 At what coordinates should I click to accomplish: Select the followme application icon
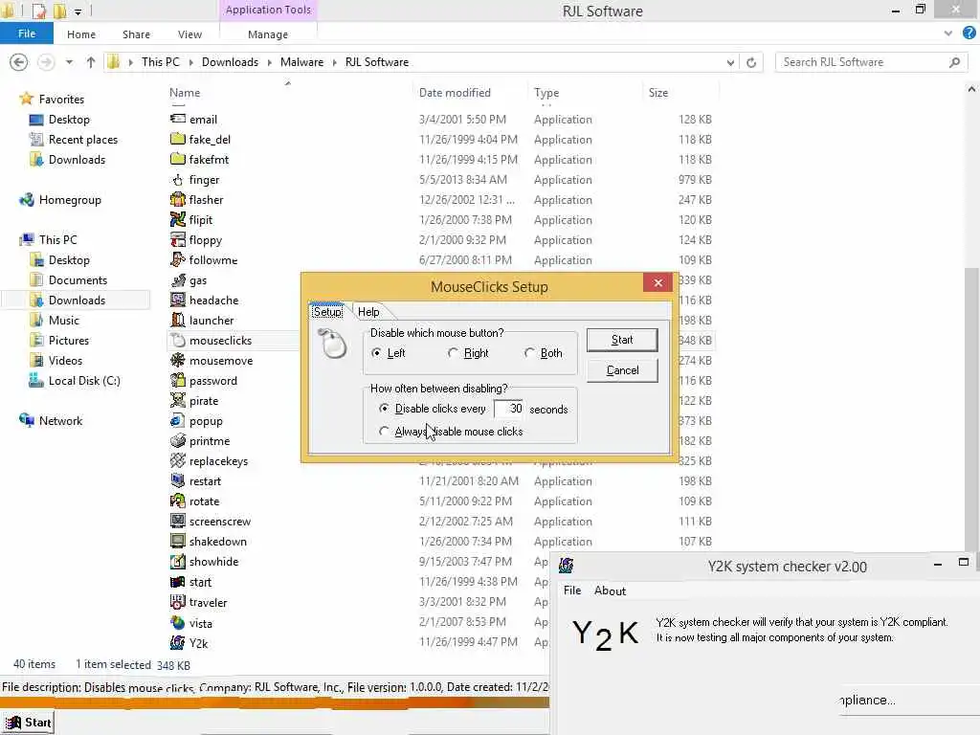pos(178,259)
